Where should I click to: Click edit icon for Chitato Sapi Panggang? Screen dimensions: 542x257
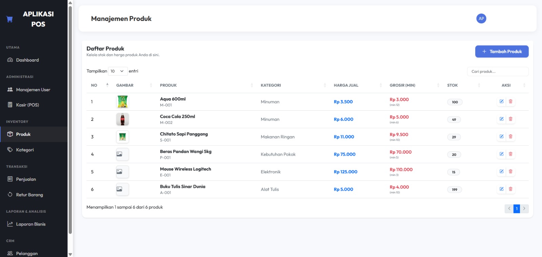point(501,137)
